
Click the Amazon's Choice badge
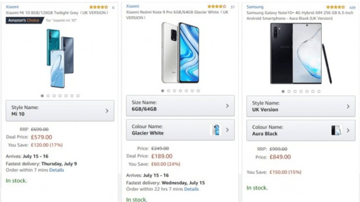24,20
